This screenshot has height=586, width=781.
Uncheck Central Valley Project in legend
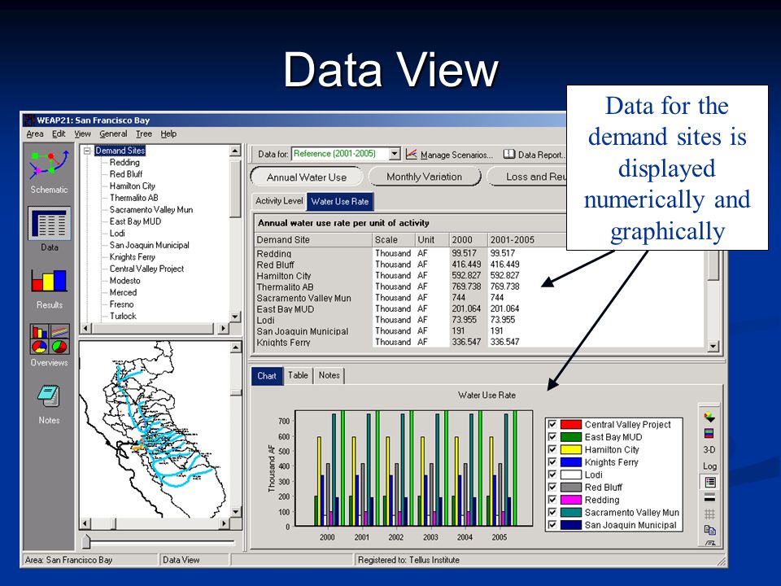pos(552,425)
